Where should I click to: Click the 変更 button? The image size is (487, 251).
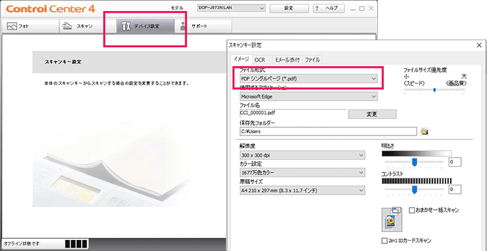click(x=372, y=114)
